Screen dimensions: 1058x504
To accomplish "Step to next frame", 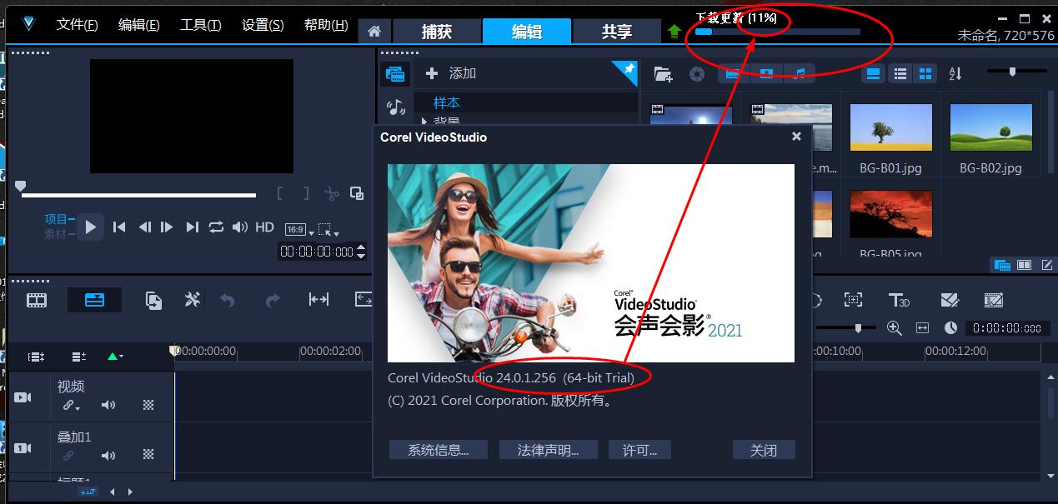I will point(167,227).
